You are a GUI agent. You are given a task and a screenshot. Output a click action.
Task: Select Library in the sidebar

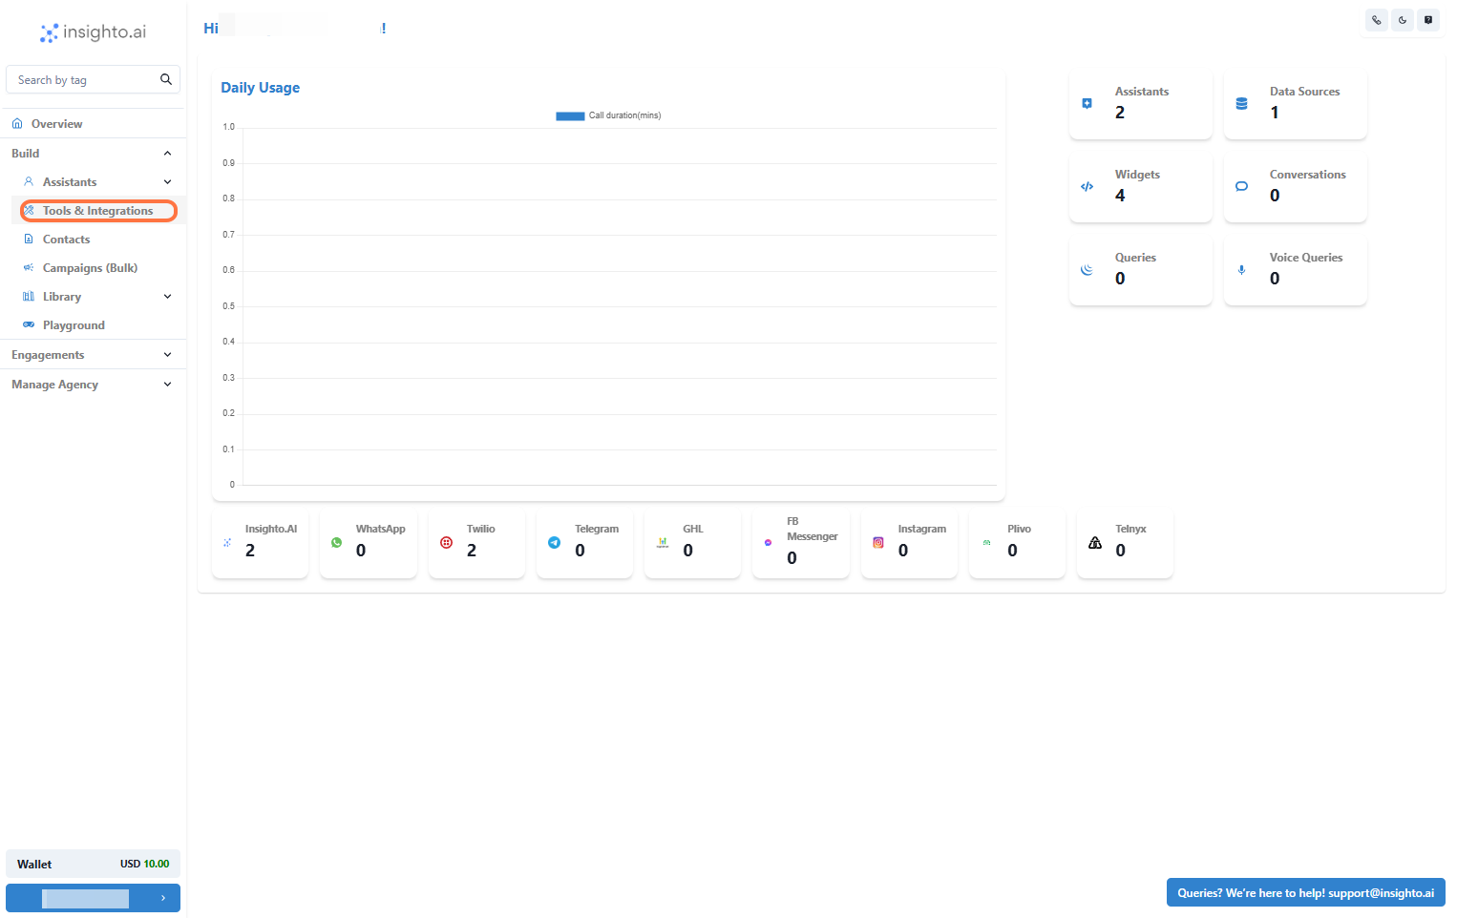(62, 297)
